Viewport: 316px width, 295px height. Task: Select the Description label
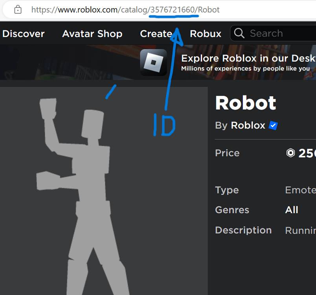coord(243,230)
